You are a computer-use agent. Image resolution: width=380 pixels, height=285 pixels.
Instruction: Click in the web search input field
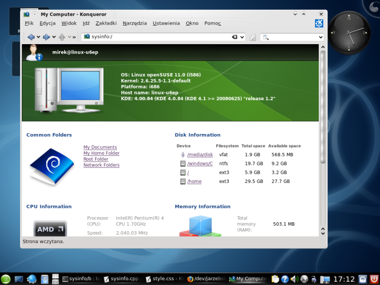click(x=293, y=37)
